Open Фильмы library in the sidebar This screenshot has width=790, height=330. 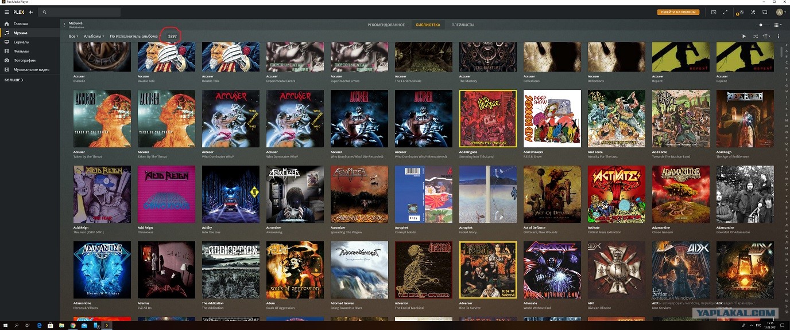coord(30,52)
